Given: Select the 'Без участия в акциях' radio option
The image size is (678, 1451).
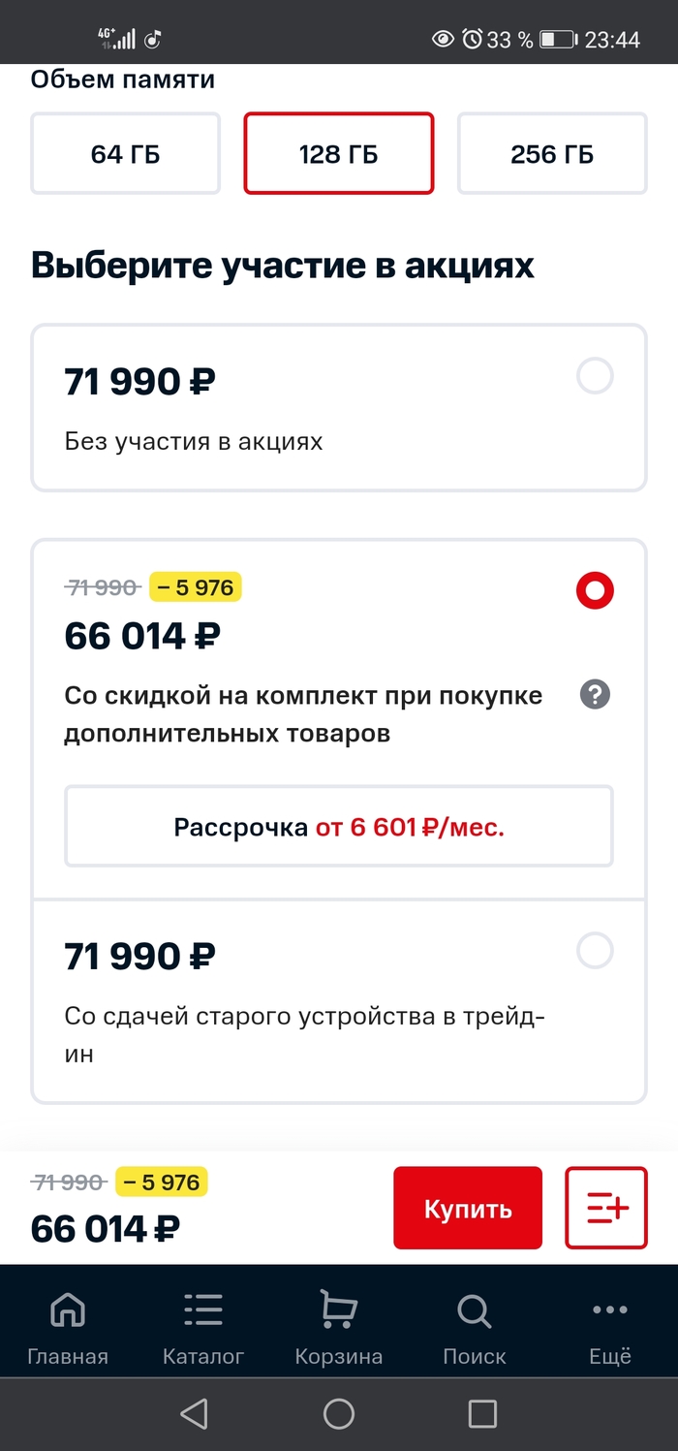Looking at the screenshot, I should pyautogui.click(x=595, y=376).
